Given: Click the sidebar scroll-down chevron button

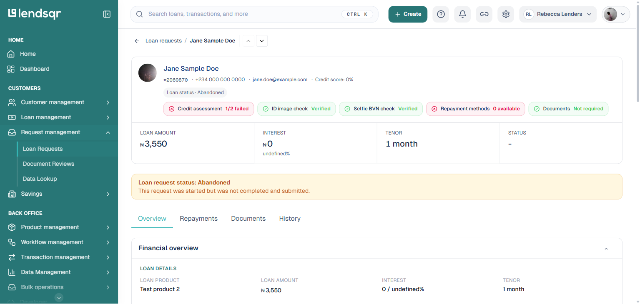Looking at the screenshot, I should click(x=59, y=297).
